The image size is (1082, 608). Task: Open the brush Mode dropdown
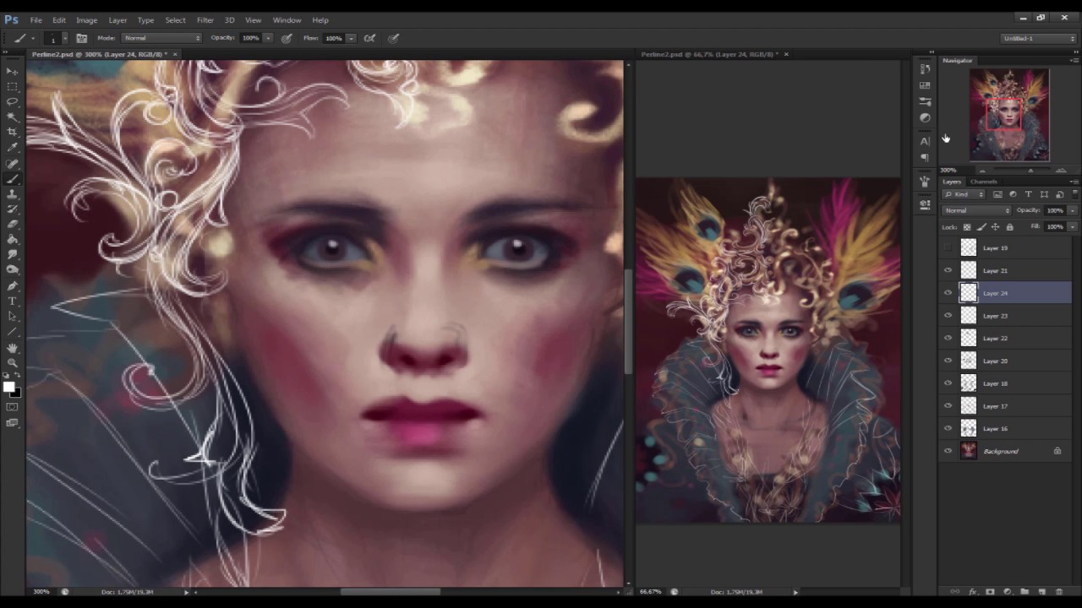pos(161,38)
